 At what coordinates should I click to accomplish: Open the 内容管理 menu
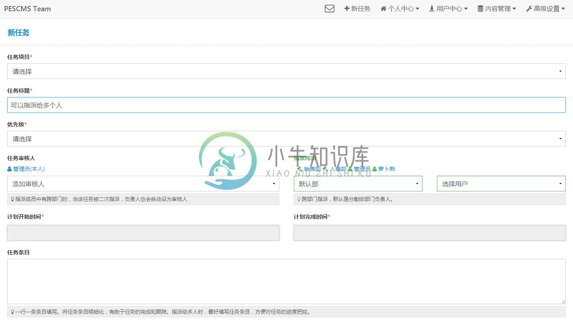coord(497,8)
